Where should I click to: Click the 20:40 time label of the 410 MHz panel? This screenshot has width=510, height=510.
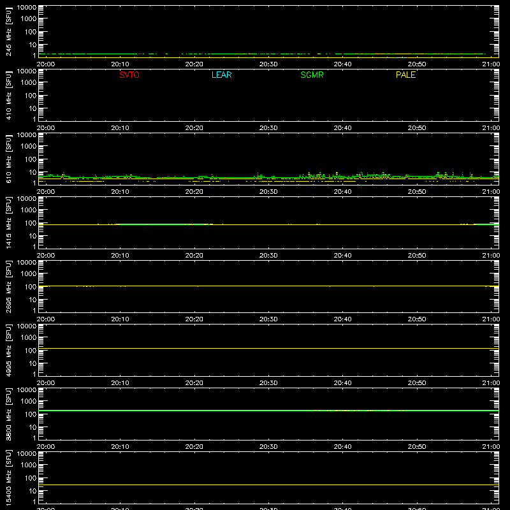[x=342, y=128]
